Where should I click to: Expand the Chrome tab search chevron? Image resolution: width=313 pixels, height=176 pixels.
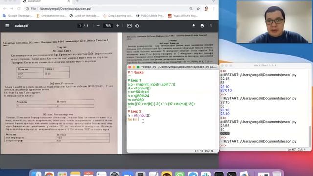point(214,1)
